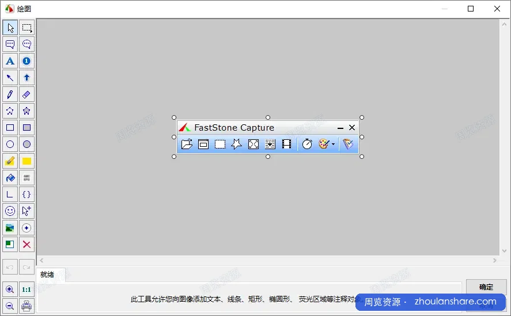This screenshot has height=316, width=511.
Task: Choose the hollow ellipse tool
Action: click(10, 144)
